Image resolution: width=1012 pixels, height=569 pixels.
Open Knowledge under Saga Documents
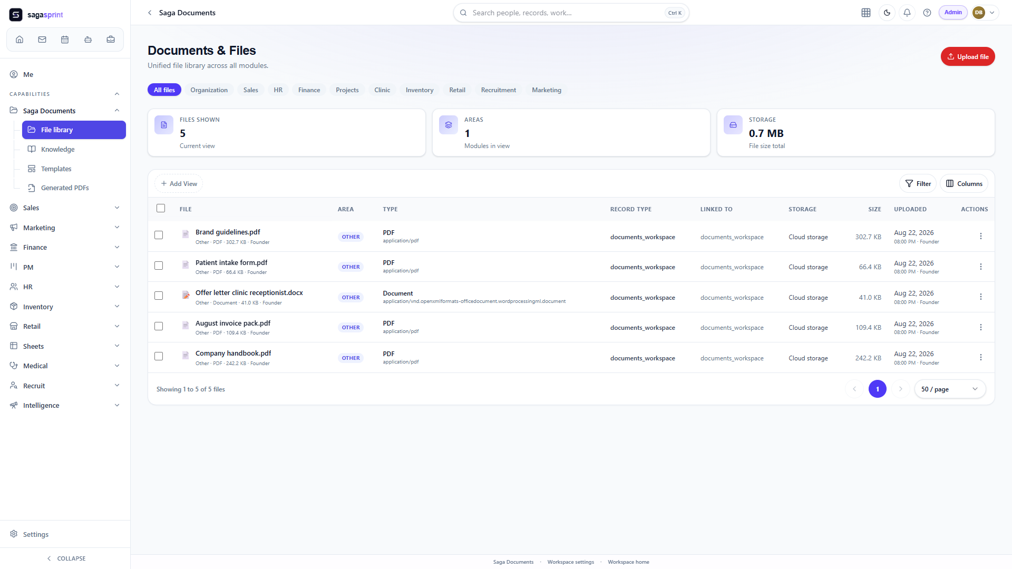click(74, 149)
